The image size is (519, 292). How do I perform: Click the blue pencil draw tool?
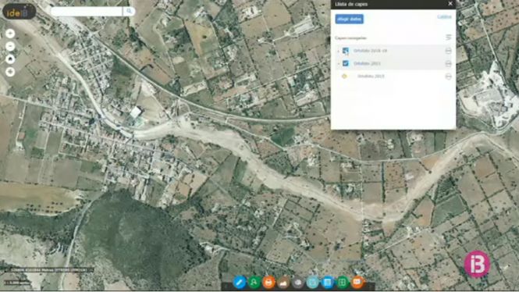(x=240, y=283)
